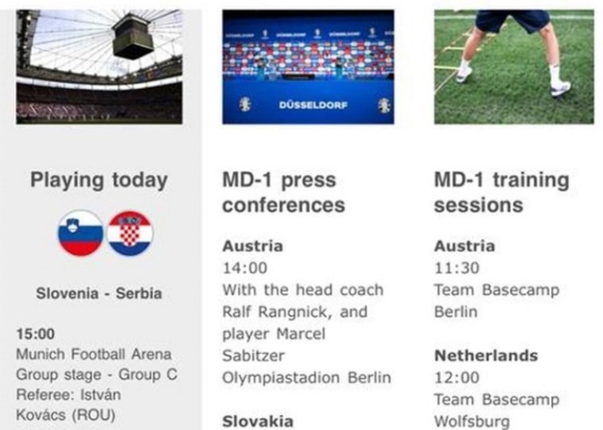Select Netherlands training session entry
This screenshot has height=430, width=603.
tap(486, 355)
